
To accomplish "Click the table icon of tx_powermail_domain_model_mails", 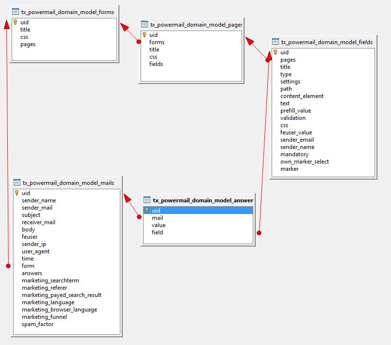I will 16,183.
